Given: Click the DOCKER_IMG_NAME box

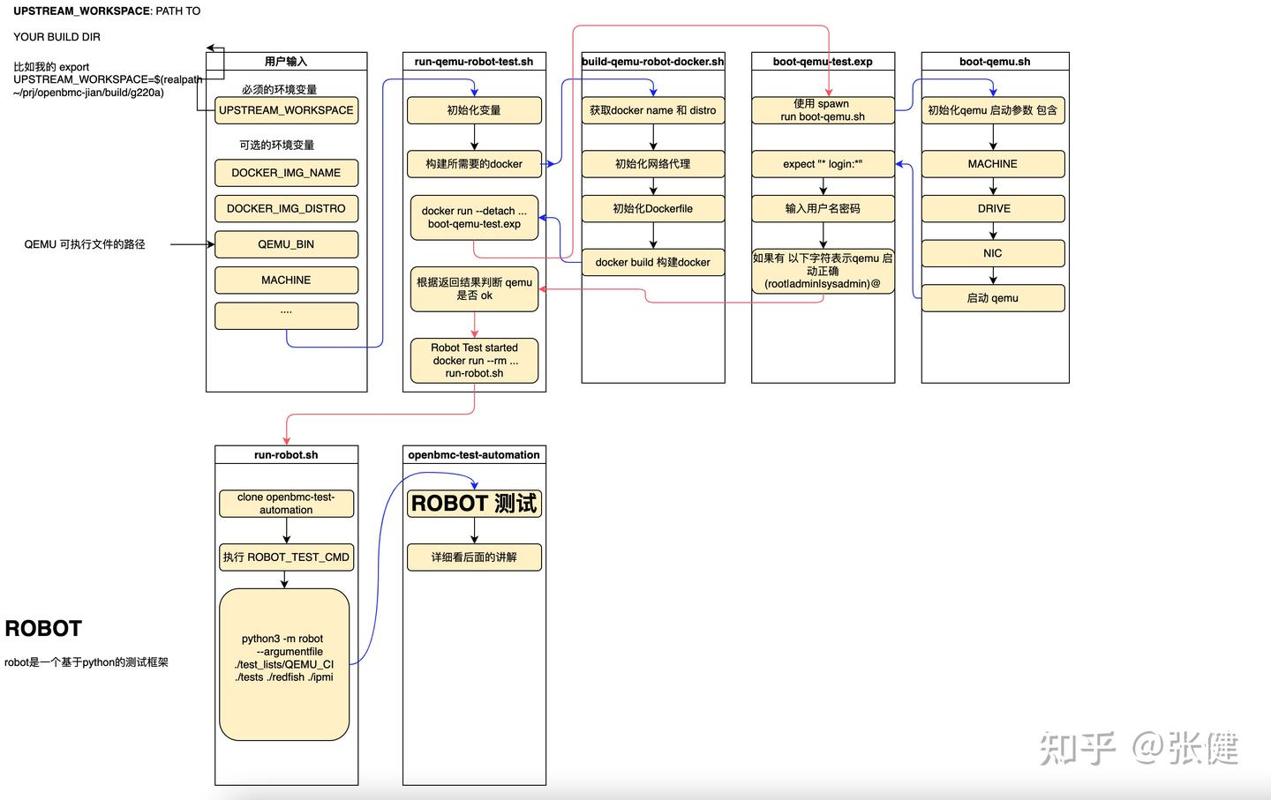Looking at the screenshot, I should tap(286, 173).
